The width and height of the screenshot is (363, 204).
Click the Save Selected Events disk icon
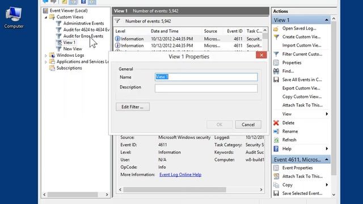276,193
